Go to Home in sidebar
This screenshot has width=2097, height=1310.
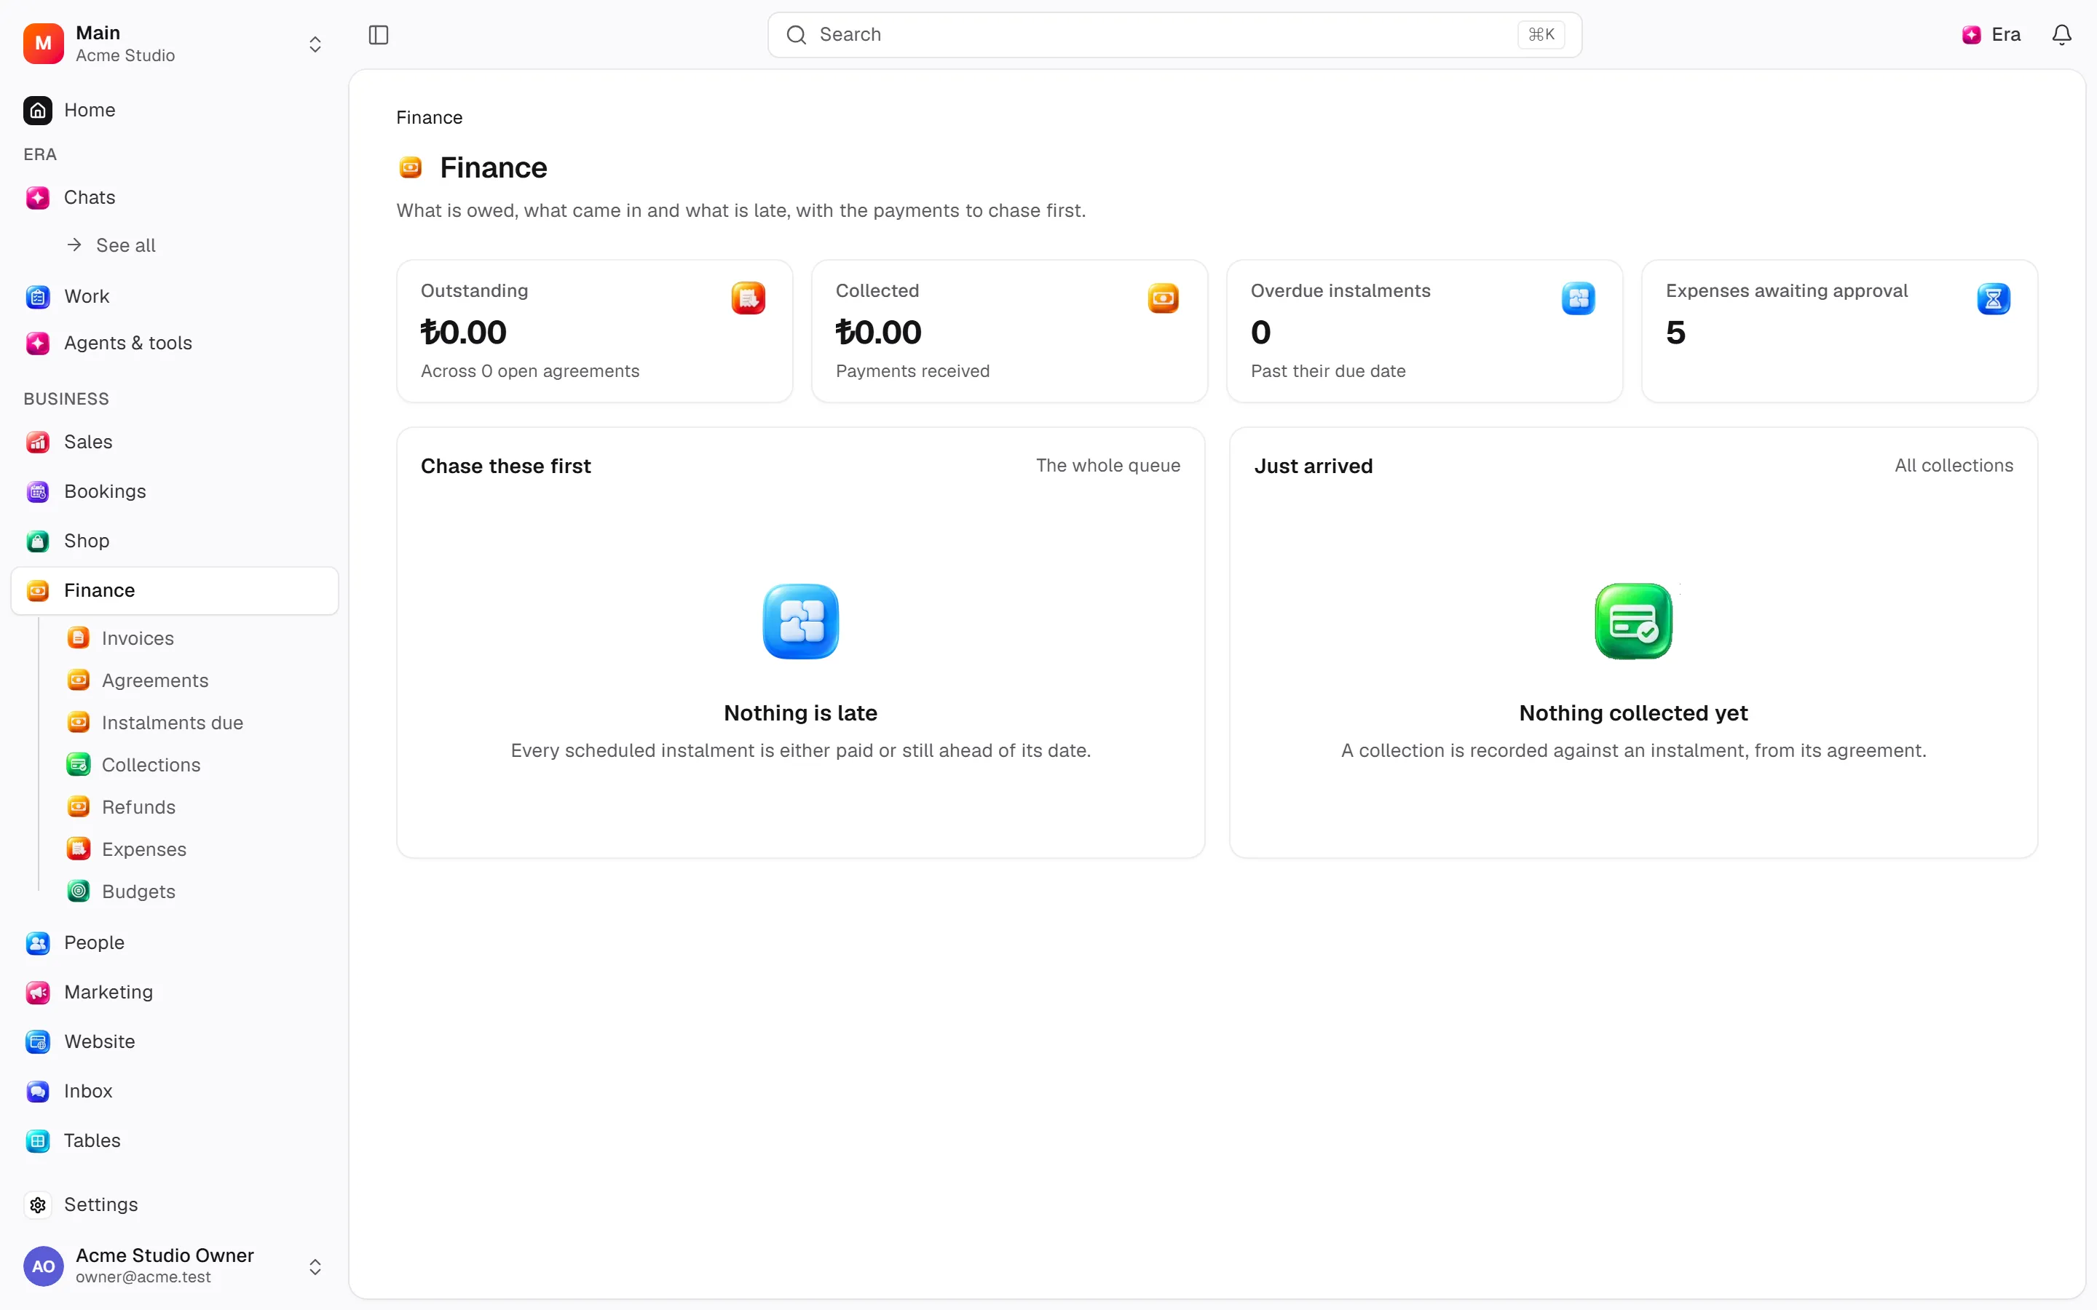[174, 110]
